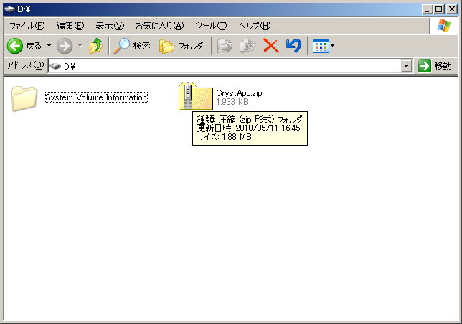The width and height of the screenshot is (462, 324).
Task: Open the forward history dropdown arrow
Action: click(80, 46)
